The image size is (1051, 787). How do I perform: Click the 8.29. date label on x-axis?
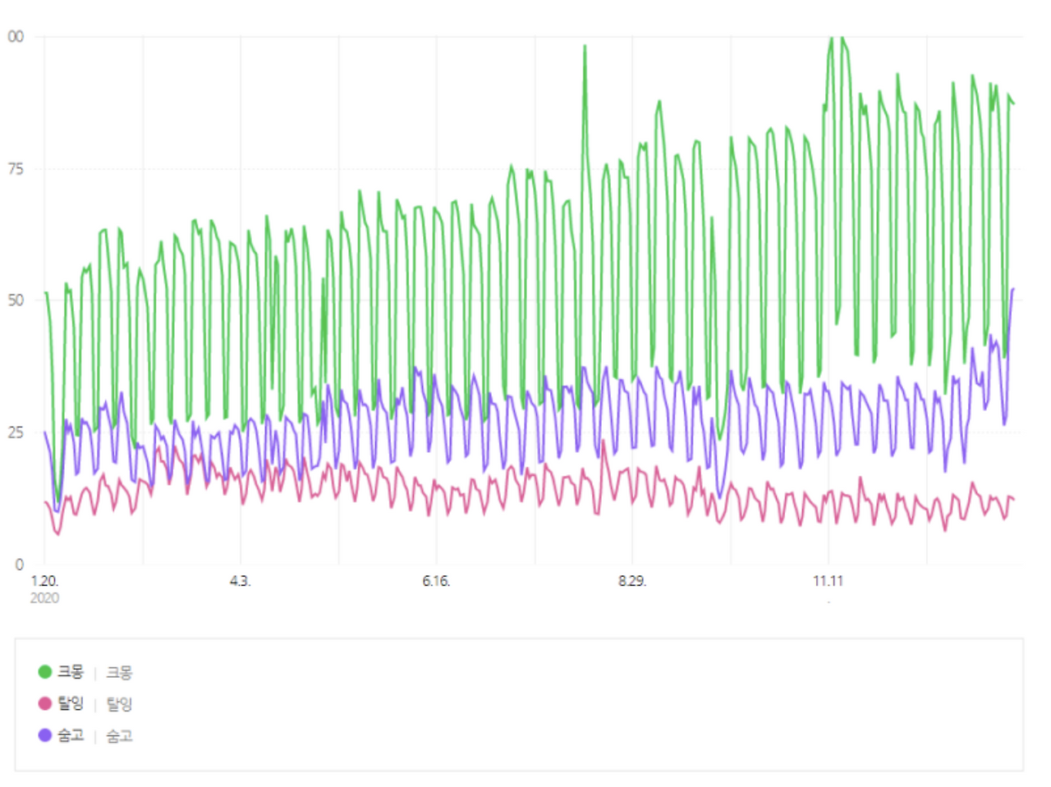632,581
